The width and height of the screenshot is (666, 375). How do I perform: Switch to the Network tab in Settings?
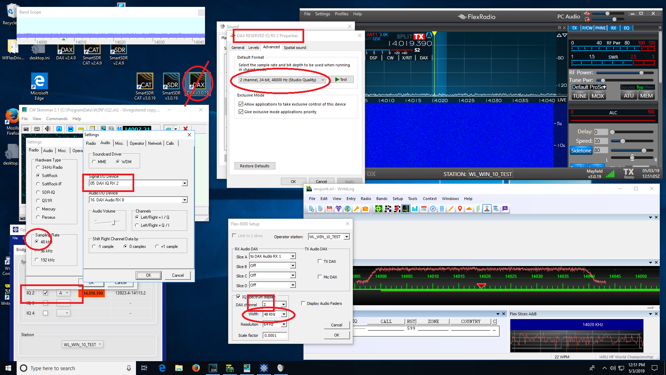click(155, 143)
